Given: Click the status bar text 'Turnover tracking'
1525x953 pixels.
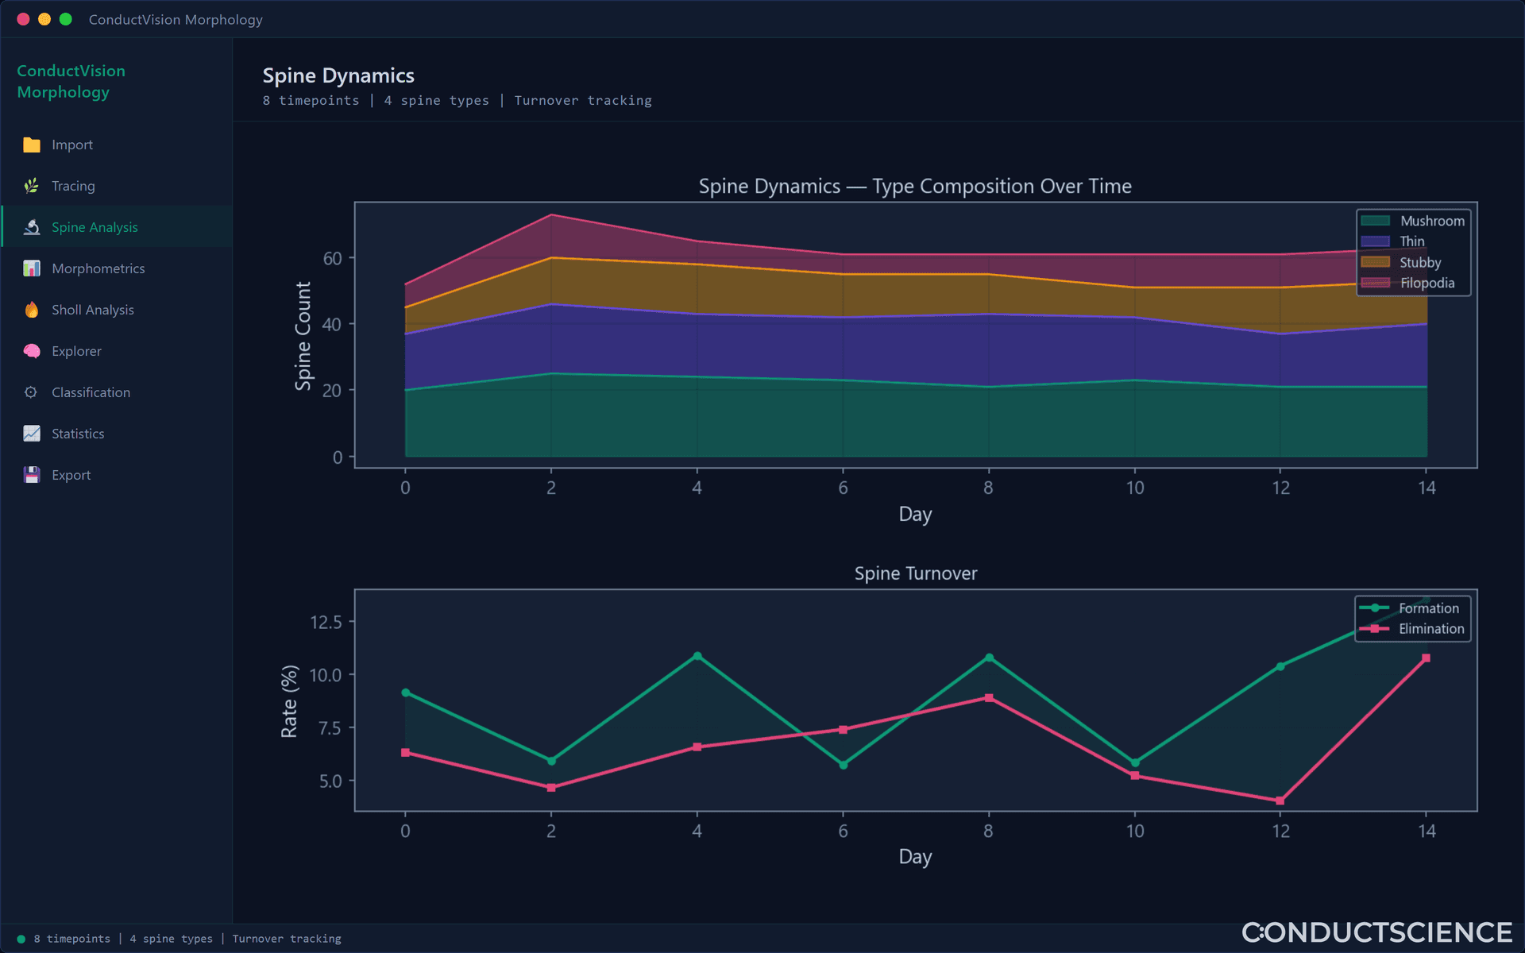Looking at the screenshot, I should (287, 939).
